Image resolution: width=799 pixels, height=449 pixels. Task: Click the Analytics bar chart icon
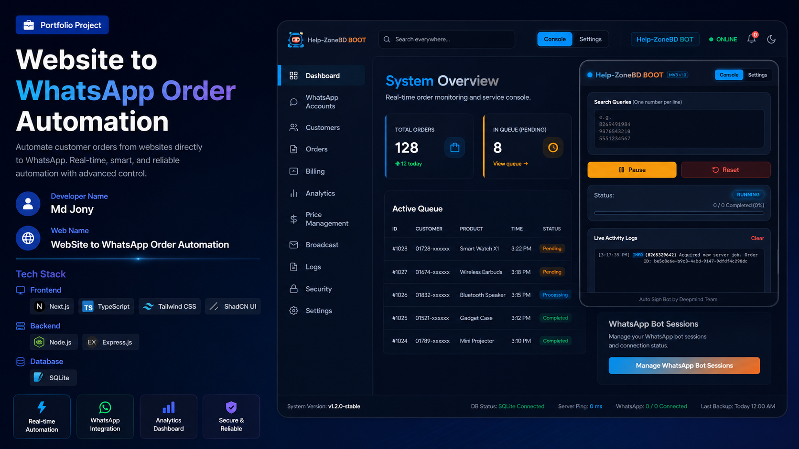[x=293, y=193]
